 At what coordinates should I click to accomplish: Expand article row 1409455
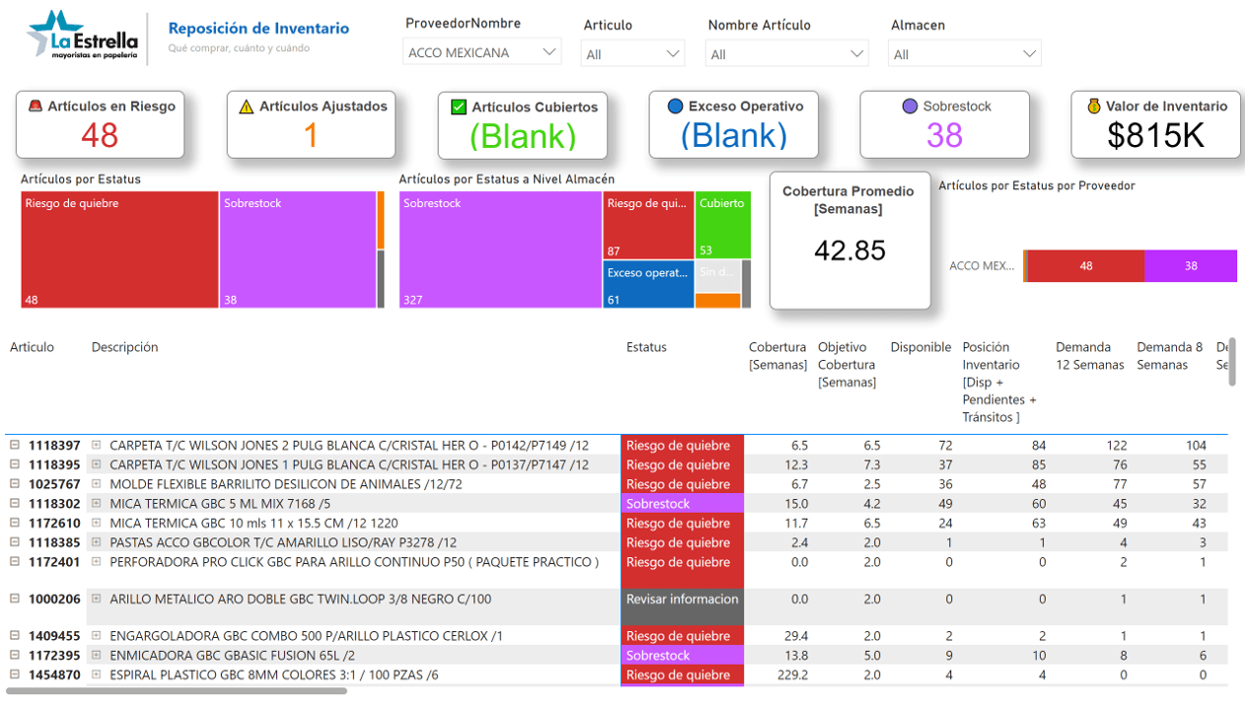click(x=15, y=636)
